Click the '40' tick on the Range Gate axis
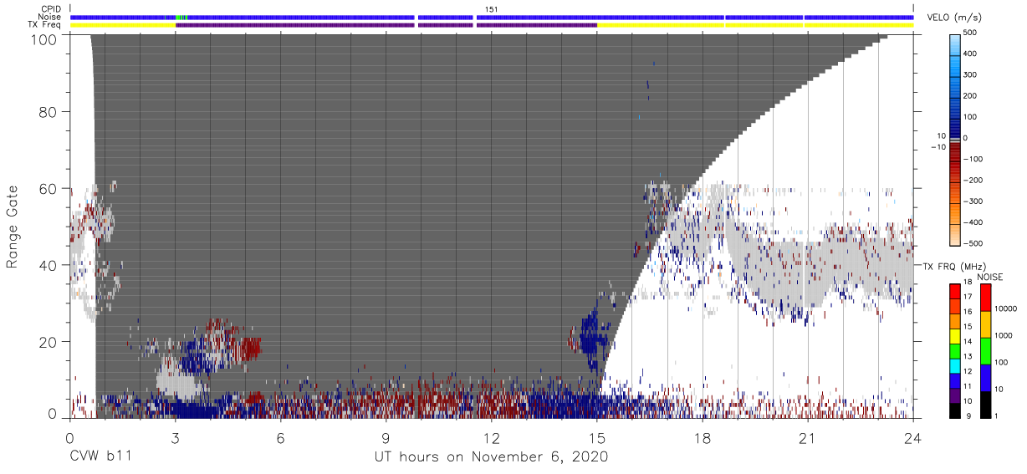The height and width of the screenshot is (474, 1027). (x=49, y=265)
